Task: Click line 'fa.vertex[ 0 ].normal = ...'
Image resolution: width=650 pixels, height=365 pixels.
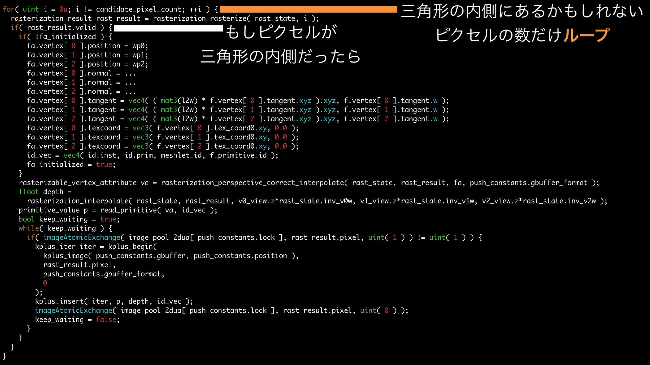Action: [x=82, y=73]
